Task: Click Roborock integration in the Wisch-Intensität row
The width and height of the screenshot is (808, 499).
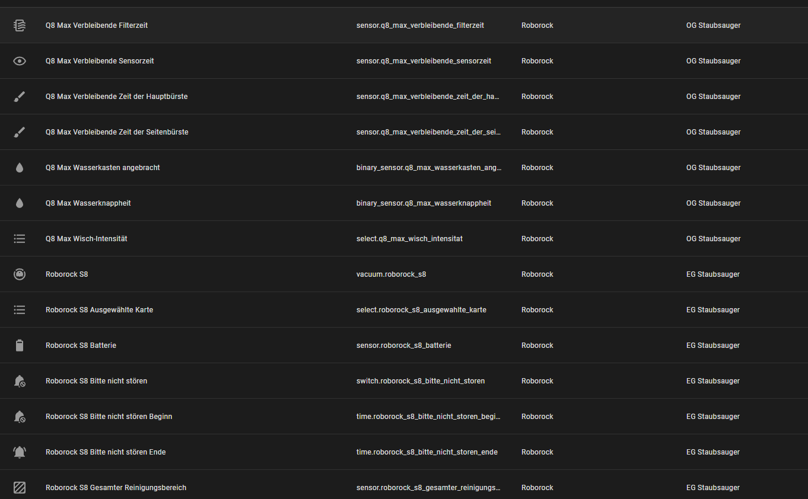Action: point(537,239)
